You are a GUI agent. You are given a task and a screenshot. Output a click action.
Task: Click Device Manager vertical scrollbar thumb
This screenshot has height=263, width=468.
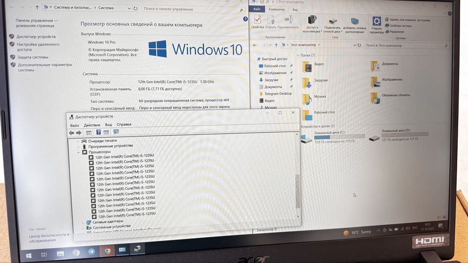(x=297, y=191)
